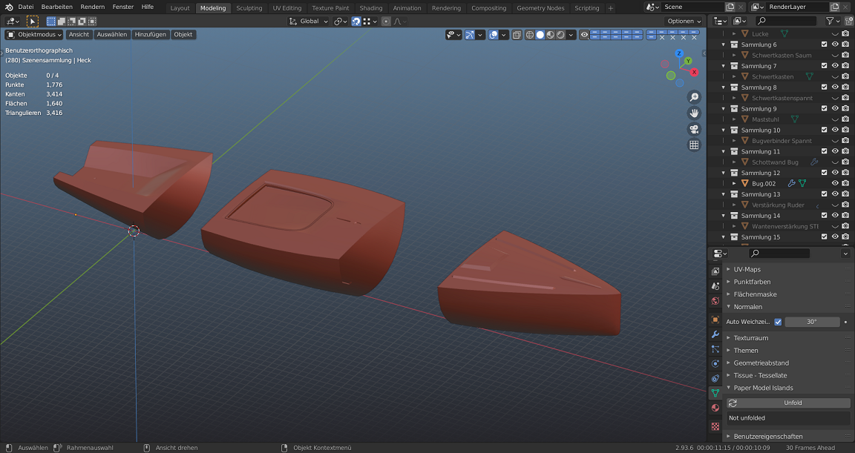Expand the Bug.002 object row
Image resolution: width=855 pixels, height=453 pixels.
coord(734,183)
